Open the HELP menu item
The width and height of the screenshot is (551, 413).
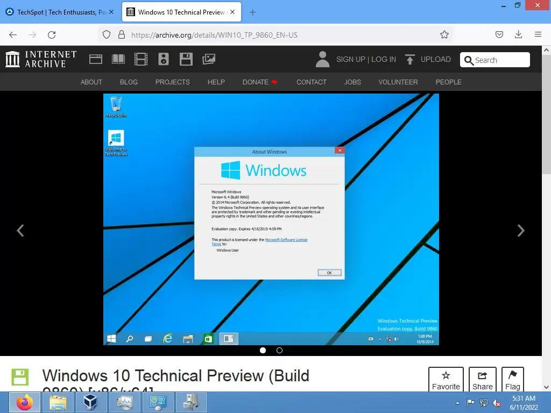[216, 82]
